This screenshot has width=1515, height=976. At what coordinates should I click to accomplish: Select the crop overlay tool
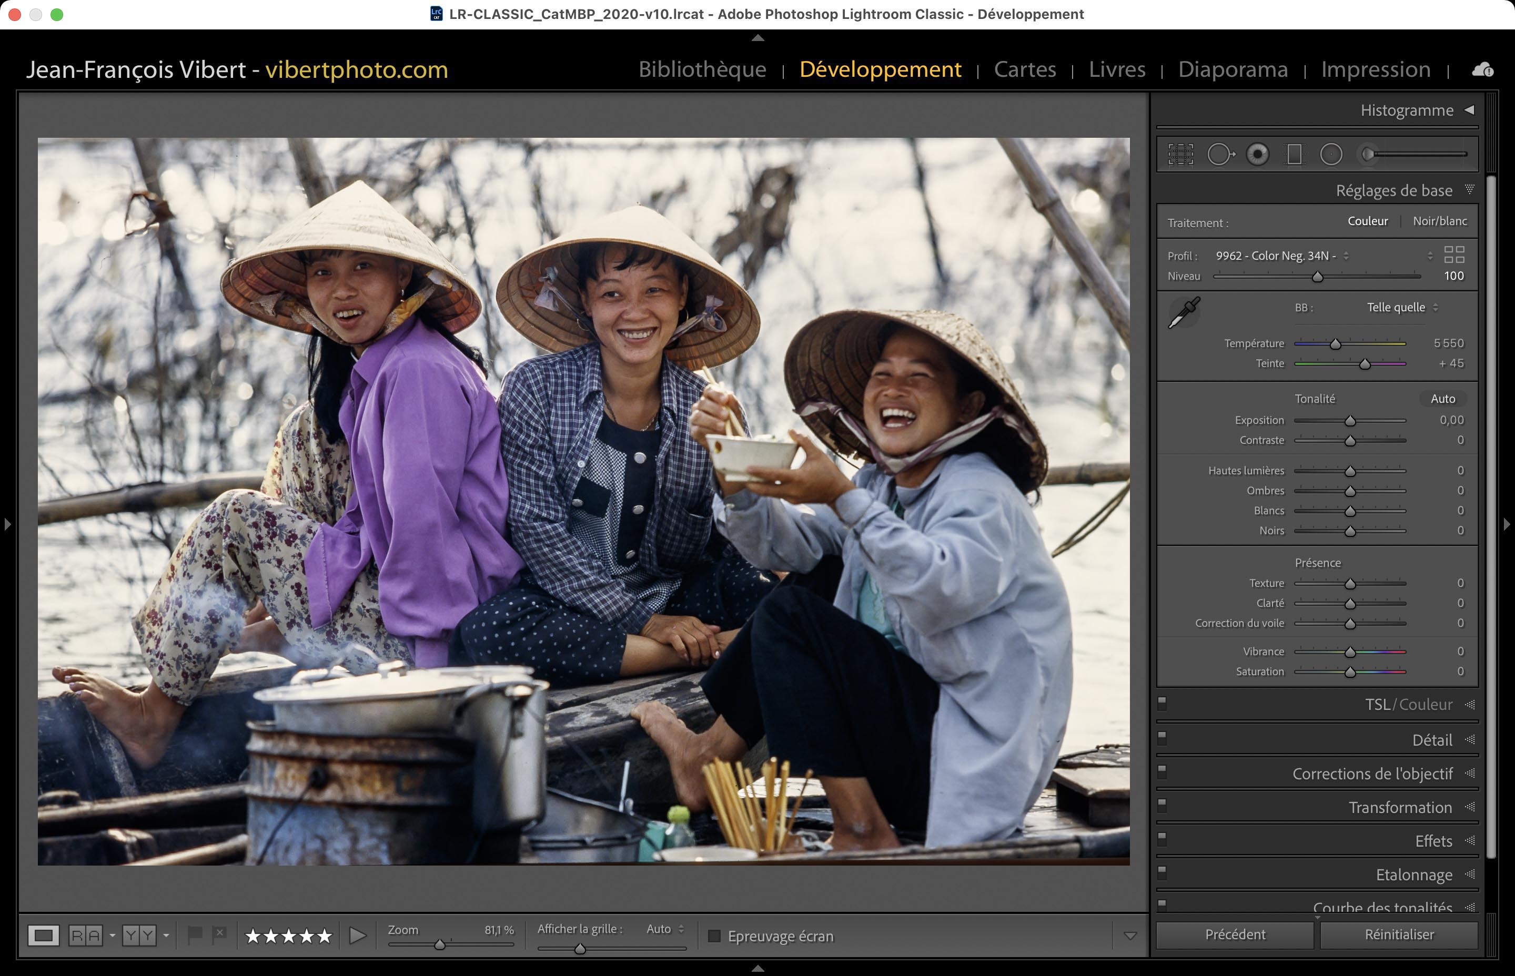coord(1180,154)
